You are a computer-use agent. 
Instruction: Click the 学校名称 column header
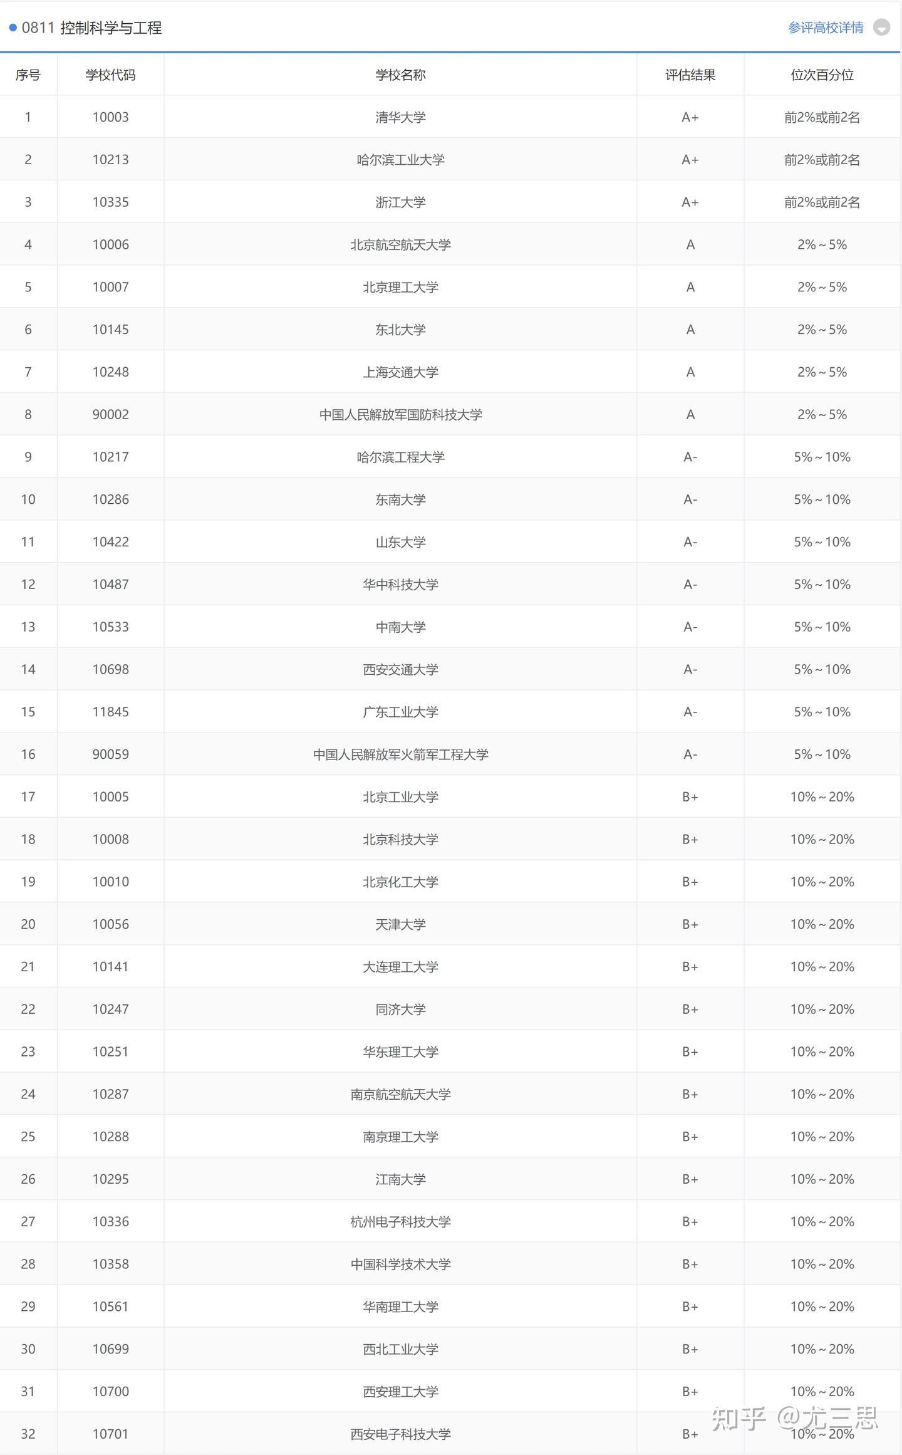(x=400, y=75)
